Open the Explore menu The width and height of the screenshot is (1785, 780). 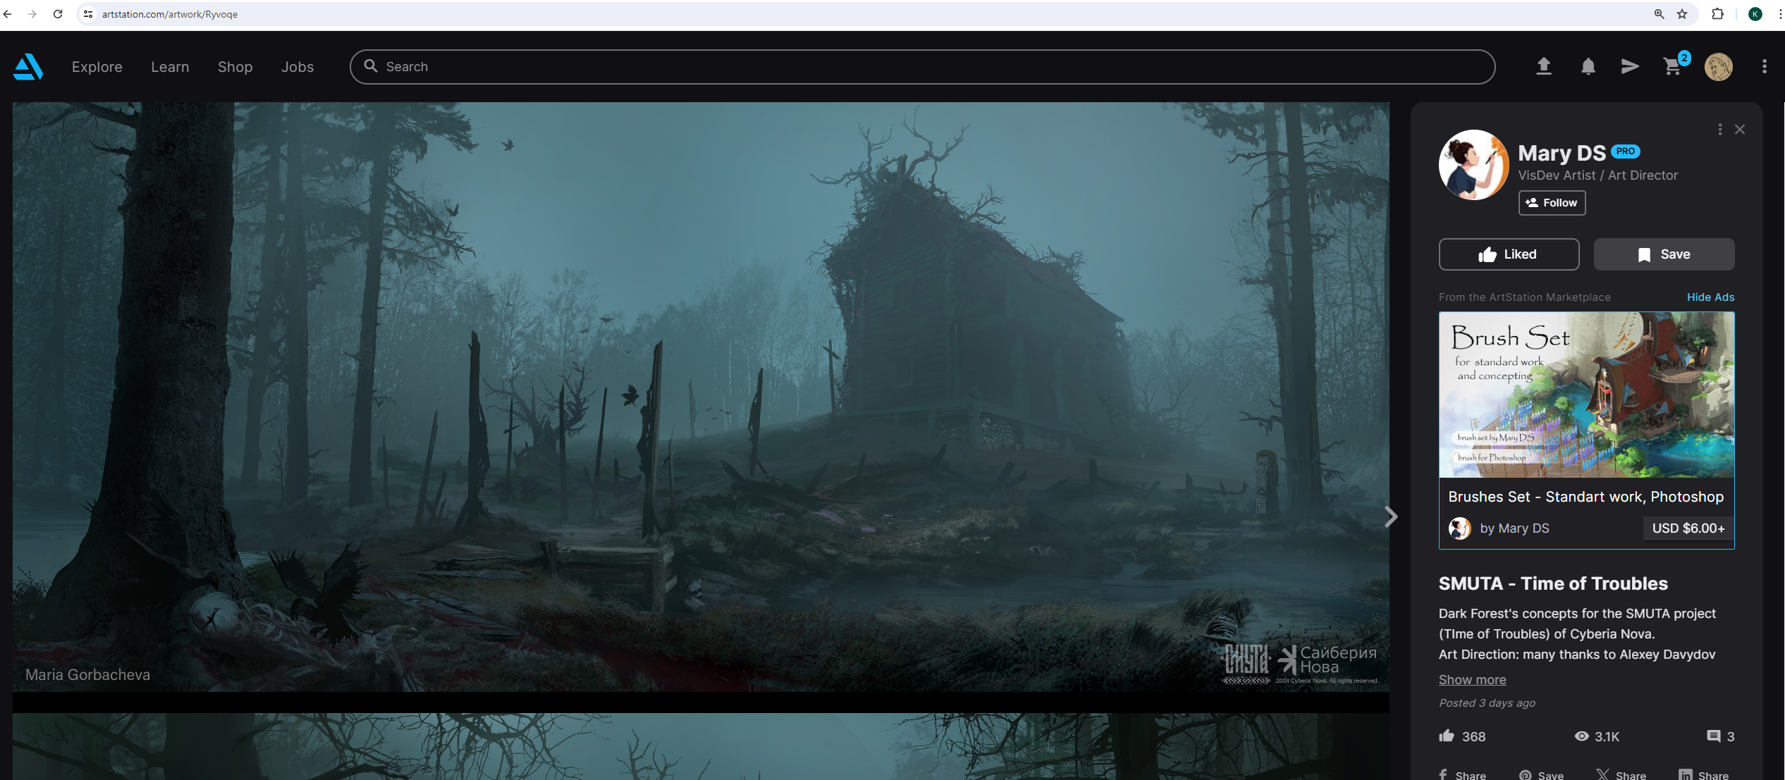[97, 67]
